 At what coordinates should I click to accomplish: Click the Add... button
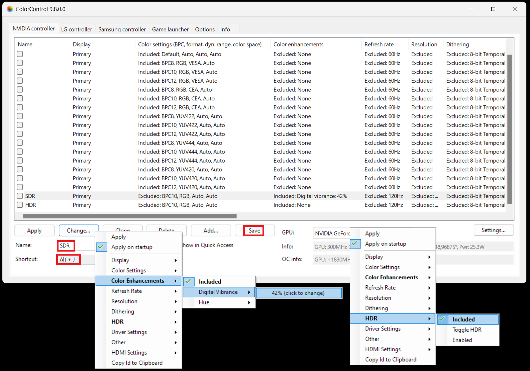tap(211, 230)
